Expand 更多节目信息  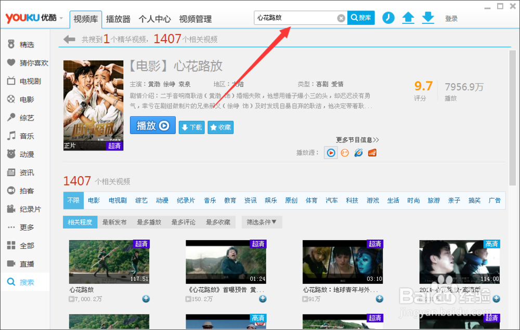point(357,140)
